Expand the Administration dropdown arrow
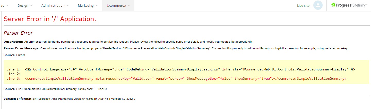 tap(68, 6)
